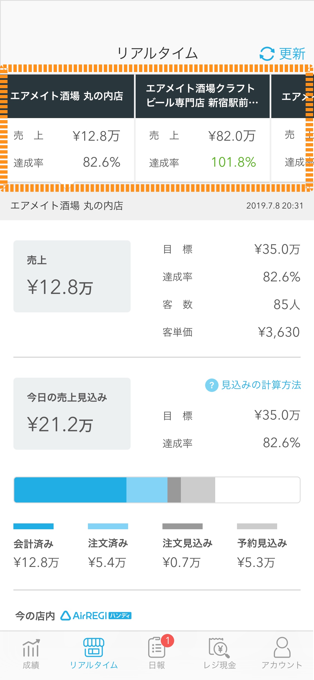Image resolution: width=314 pixels, height=680 pixels.
Task: Tap the AirREGI ハンディ logo
Action: 96,616
